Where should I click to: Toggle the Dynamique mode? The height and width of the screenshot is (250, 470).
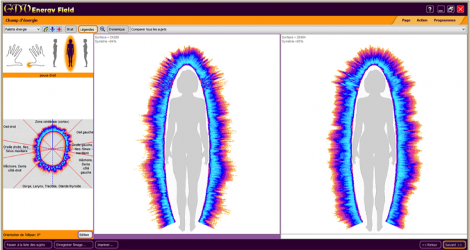click(x=117, y=29)
